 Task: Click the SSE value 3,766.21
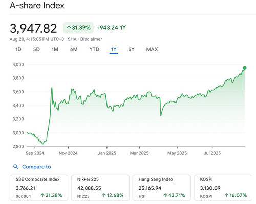click(26, 188)
